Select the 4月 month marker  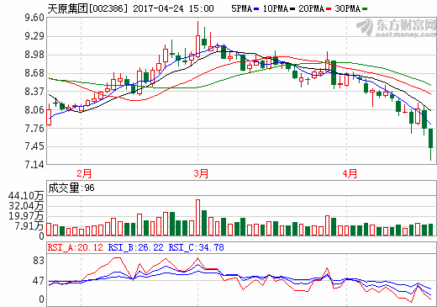click(350, 173)
